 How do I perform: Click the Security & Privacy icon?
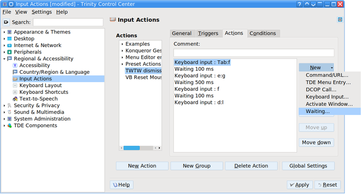(9, 106)
